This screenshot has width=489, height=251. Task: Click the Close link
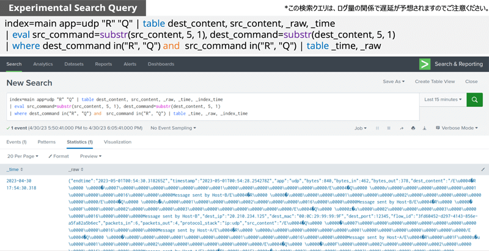click(471, 81)
